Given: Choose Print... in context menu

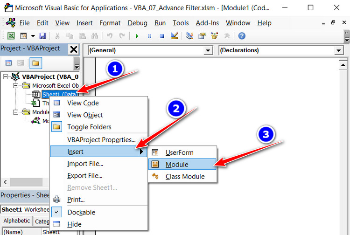Looking at the screenshot, I should pos(98,199).
